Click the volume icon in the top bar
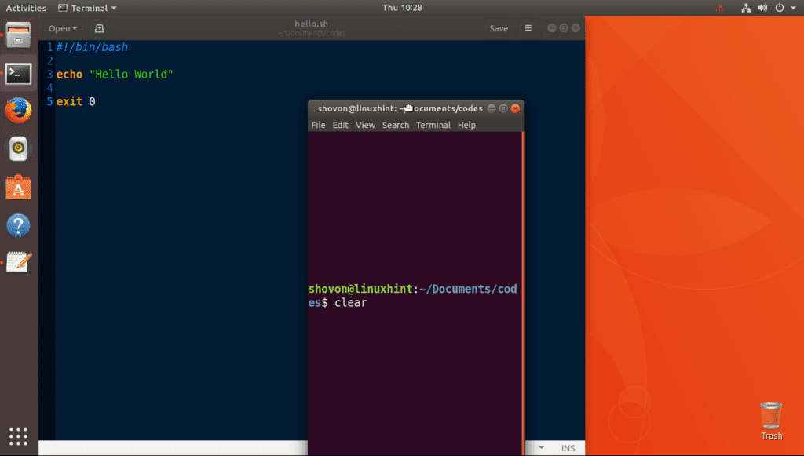Image resolution: width=804 pixels, height=456 pixels. click(x=761, y=8)
